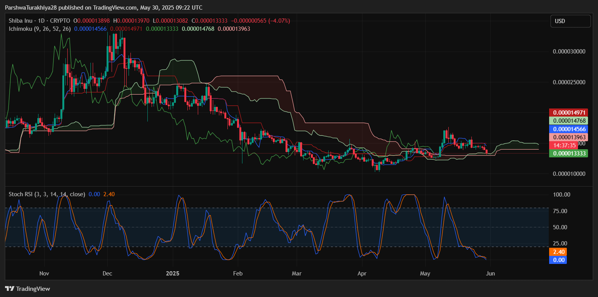Viewport: 598px width, 297px height.
Task: Select the blue 0.000014566 price axis tag
Action: 568,129
